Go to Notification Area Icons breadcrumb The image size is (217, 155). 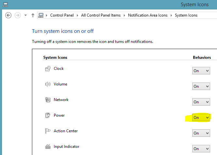[148, 15]
